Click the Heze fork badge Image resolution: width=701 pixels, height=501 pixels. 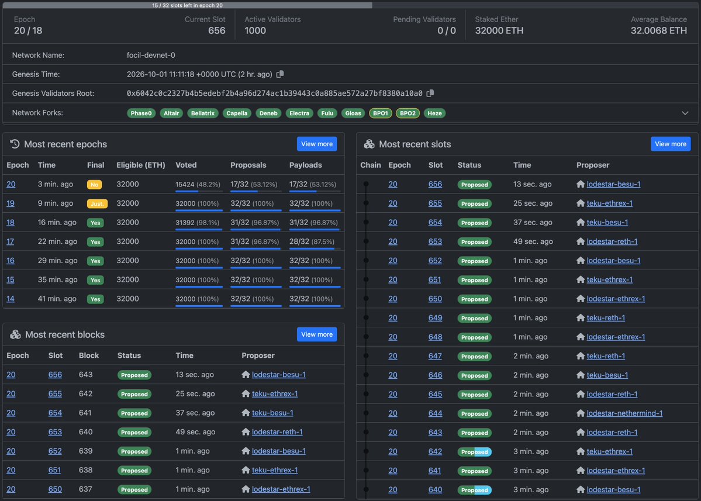[x=434, y=113]
